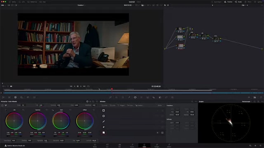Toggle the LUTs panel
264x148 pixels.
click(22, 2)
